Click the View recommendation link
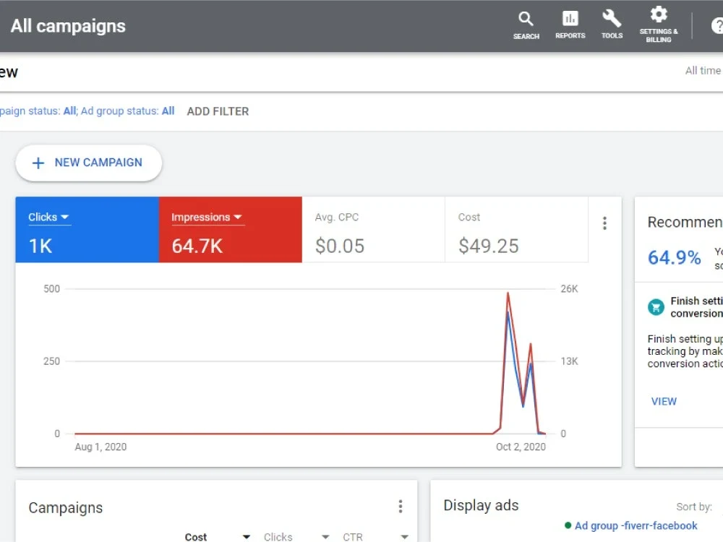This screenshot has width=723, height=542. point(664,401)
